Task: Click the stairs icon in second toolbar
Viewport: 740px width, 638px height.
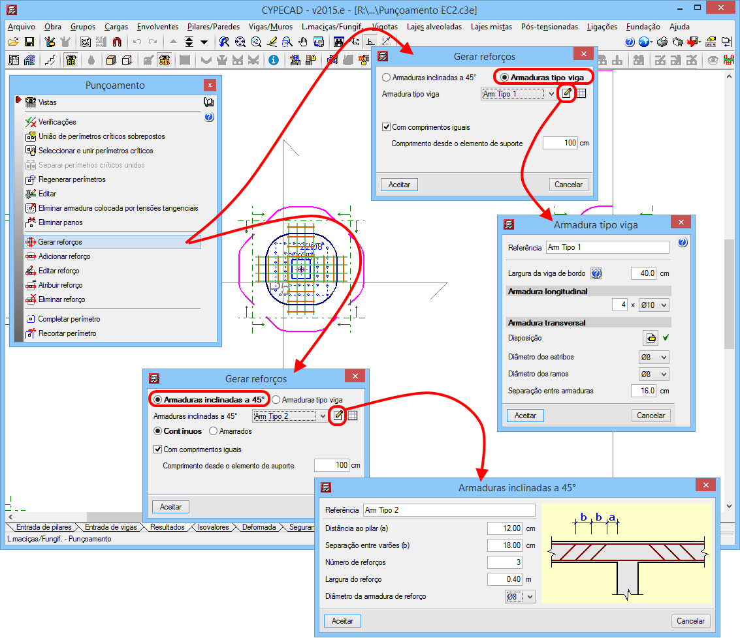Action: 50,60
